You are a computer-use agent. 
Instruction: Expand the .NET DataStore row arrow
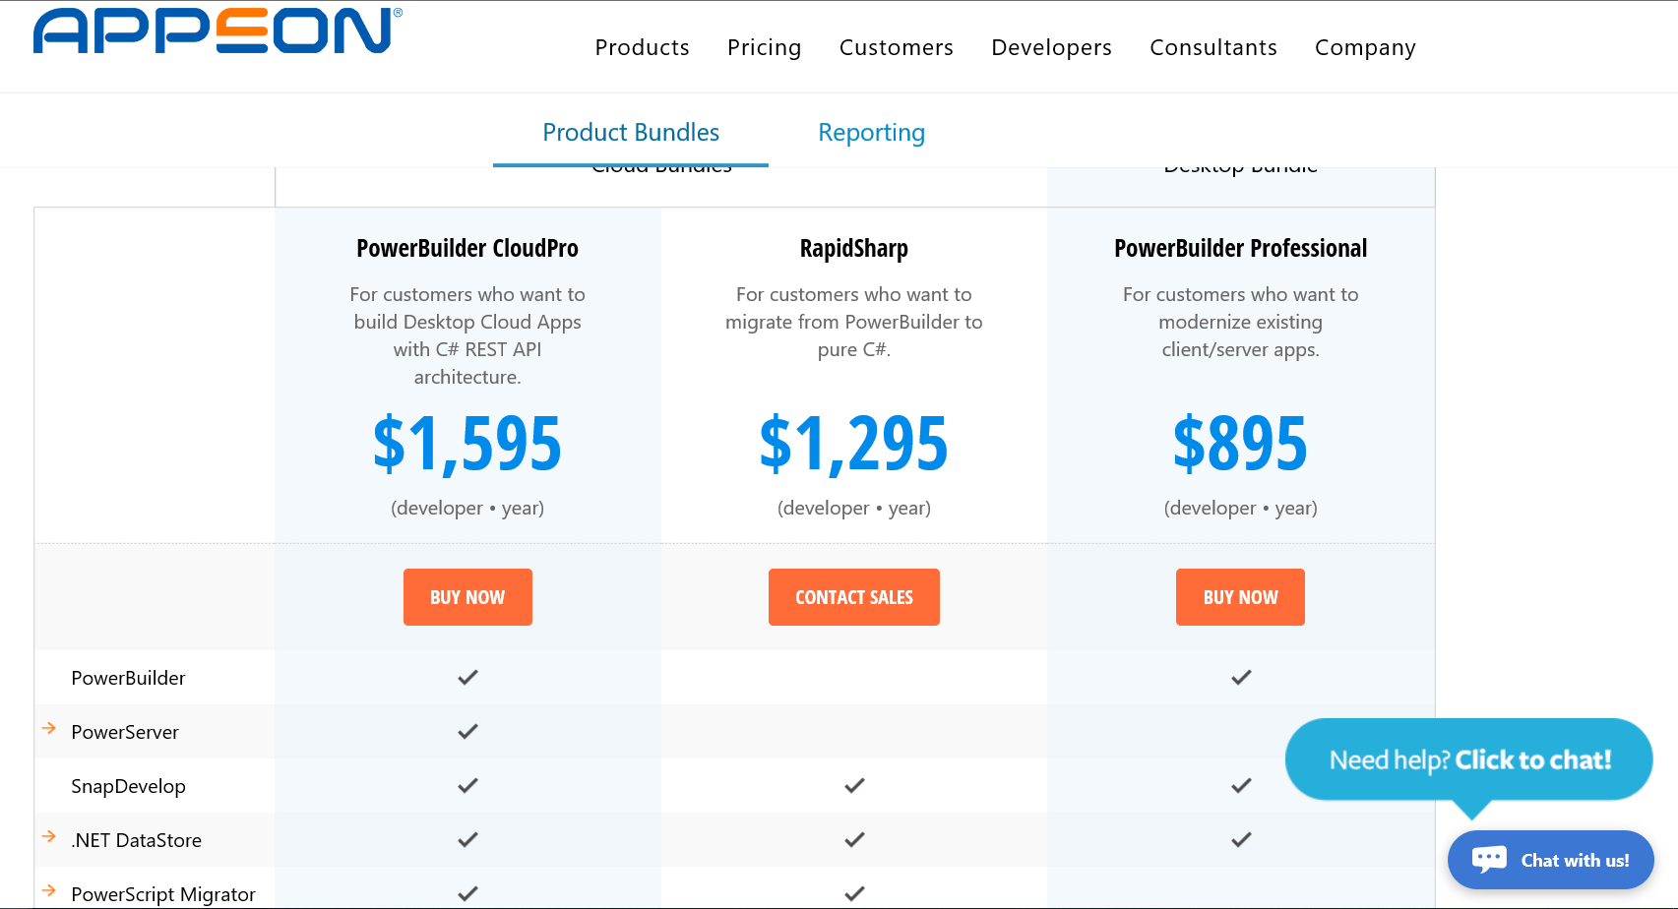49,836
